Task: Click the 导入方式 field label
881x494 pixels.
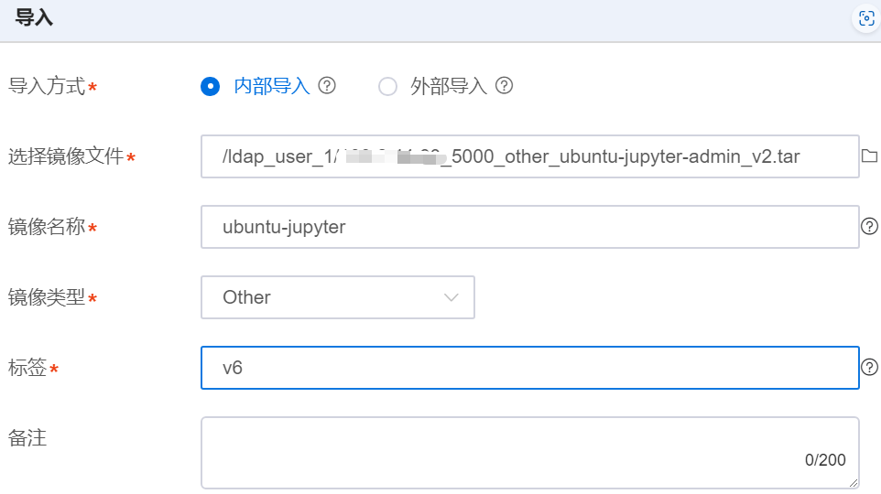Action: coord(47,87)
